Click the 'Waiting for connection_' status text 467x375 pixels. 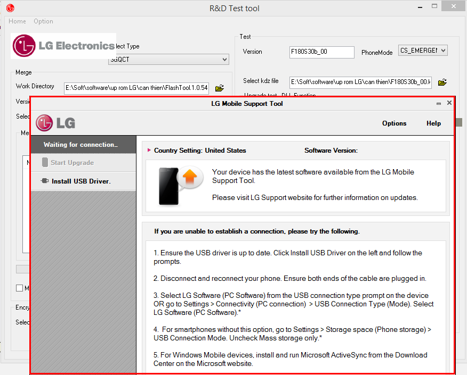80,145
